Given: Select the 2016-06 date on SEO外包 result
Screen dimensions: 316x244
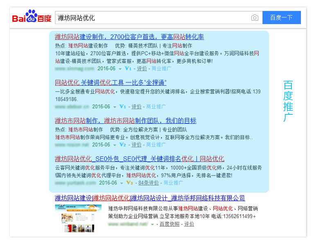Looking at the screenshot, I should pos(108,183).
